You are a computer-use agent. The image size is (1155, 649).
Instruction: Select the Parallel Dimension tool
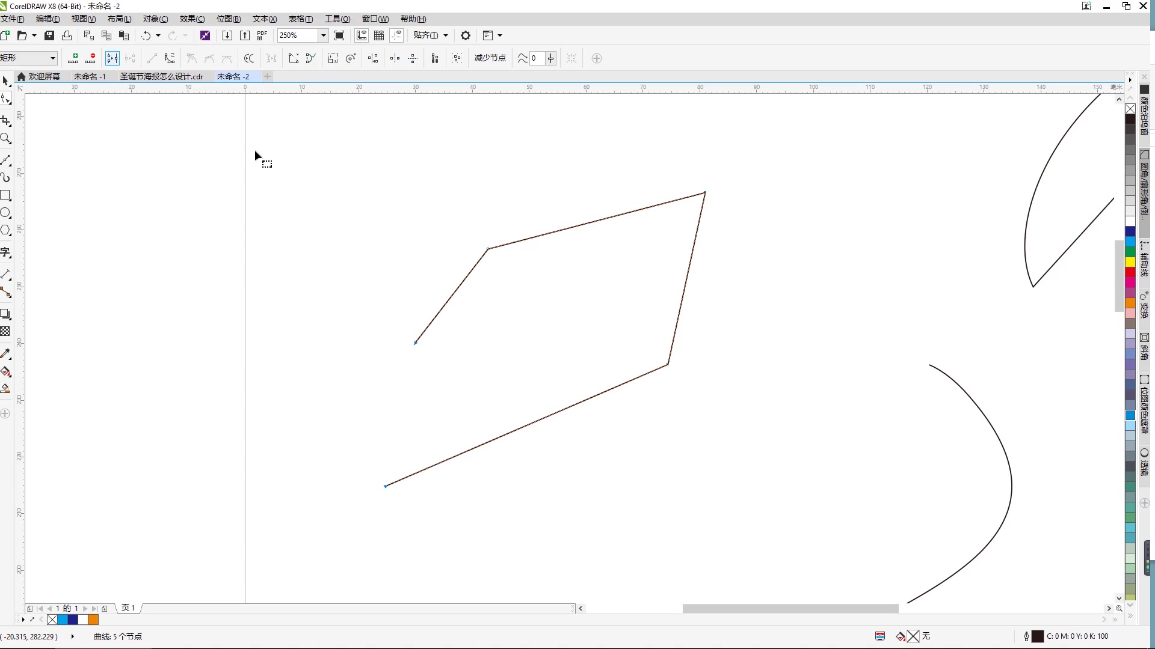point(5,275)
